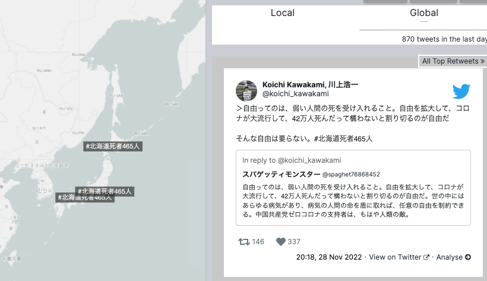Open the @spaghet76868452 handle in quoted reply
The width and height of the screenshot is (487, 281).
tap(351, 175)
